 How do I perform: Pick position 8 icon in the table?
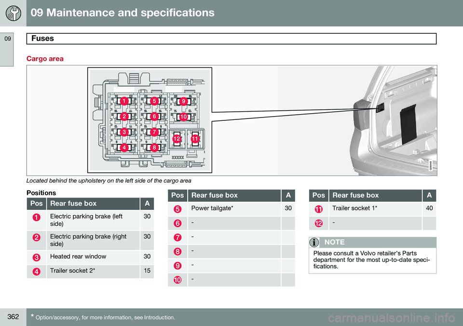(177, 251)
